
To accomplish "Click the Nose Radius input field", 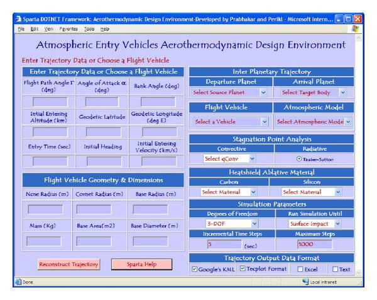I will (45, 210).
